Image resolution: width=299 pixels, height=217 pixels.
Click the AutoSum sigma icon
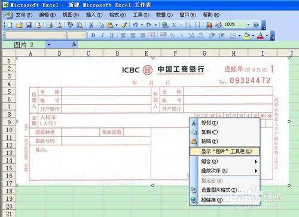(x=175, y=25)
